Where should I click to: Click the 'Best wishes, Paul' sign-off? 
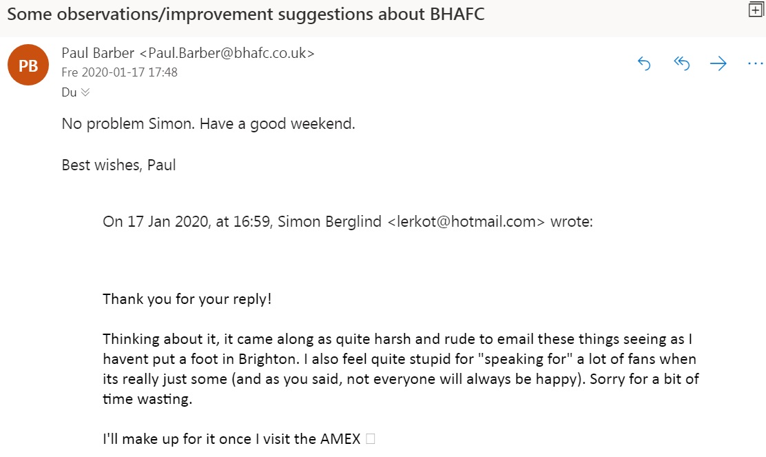pyautogui.click(x=118, y=165)
